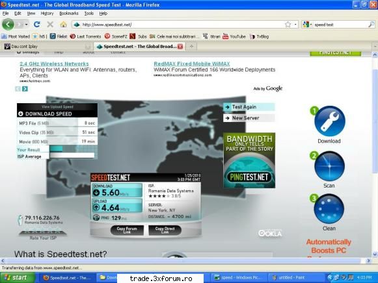This screenshot has width=378, height=283.
Task: Open the Last Torrents bookmark
Action: click(85, 36)
